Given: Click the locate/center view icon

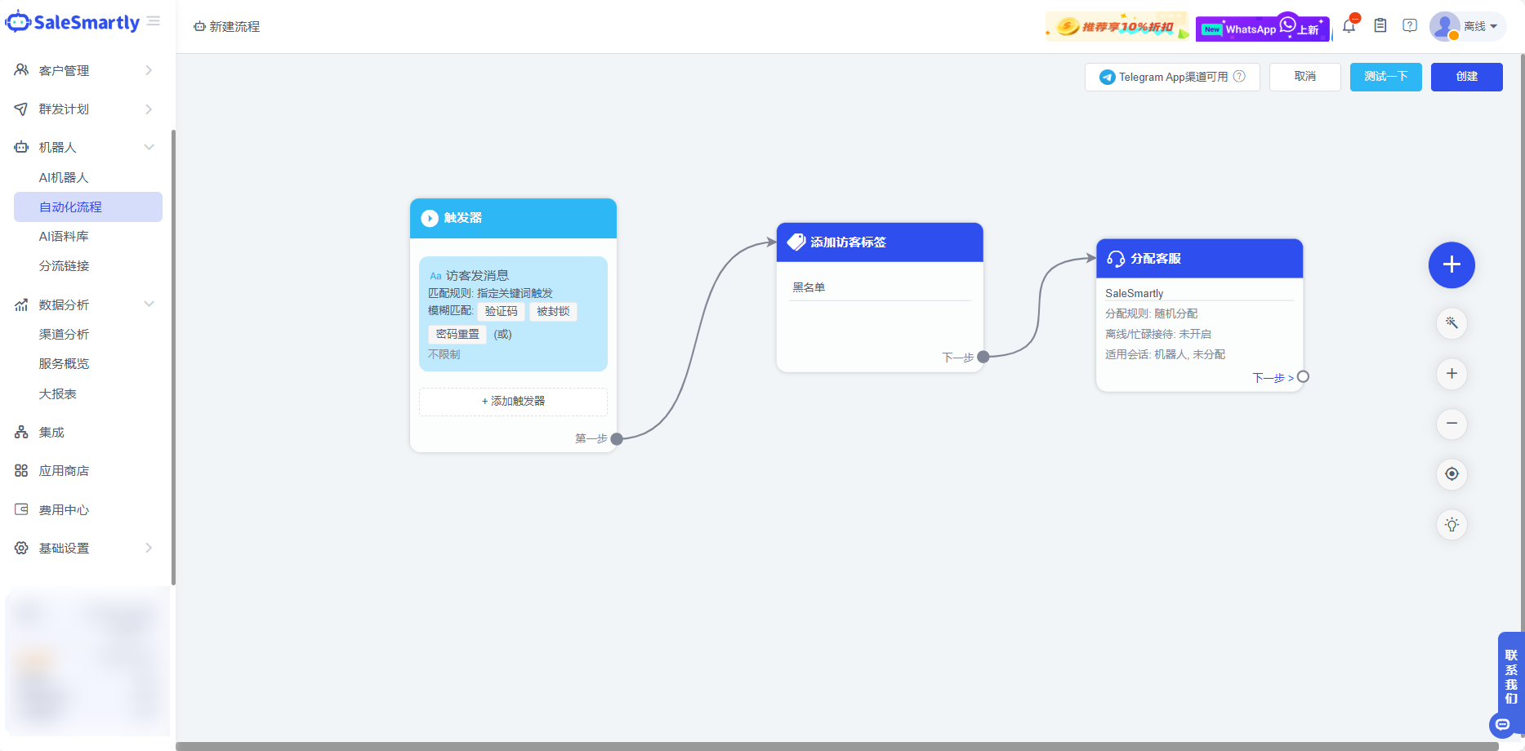Looking at the screenshot, I should click(x=1451, y=474).
